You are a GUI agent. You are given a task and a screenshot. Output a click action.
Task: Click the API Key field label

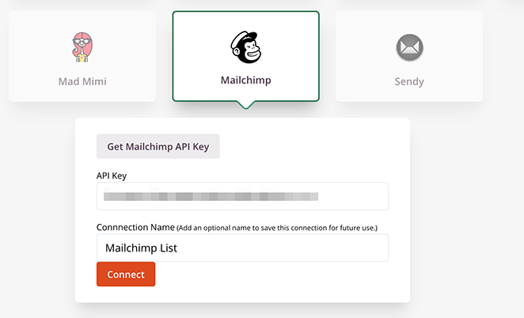click(112, 176)
